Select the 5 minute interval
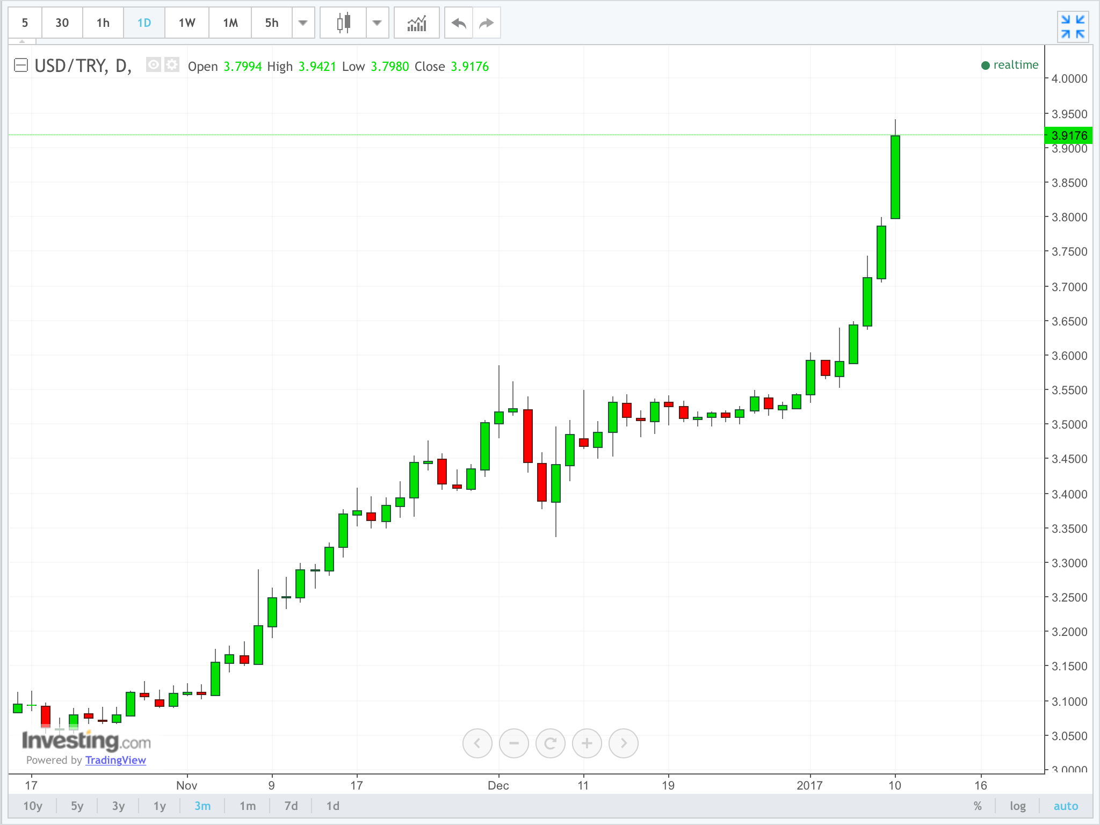1100x825 pixels. tap(25, 23)
